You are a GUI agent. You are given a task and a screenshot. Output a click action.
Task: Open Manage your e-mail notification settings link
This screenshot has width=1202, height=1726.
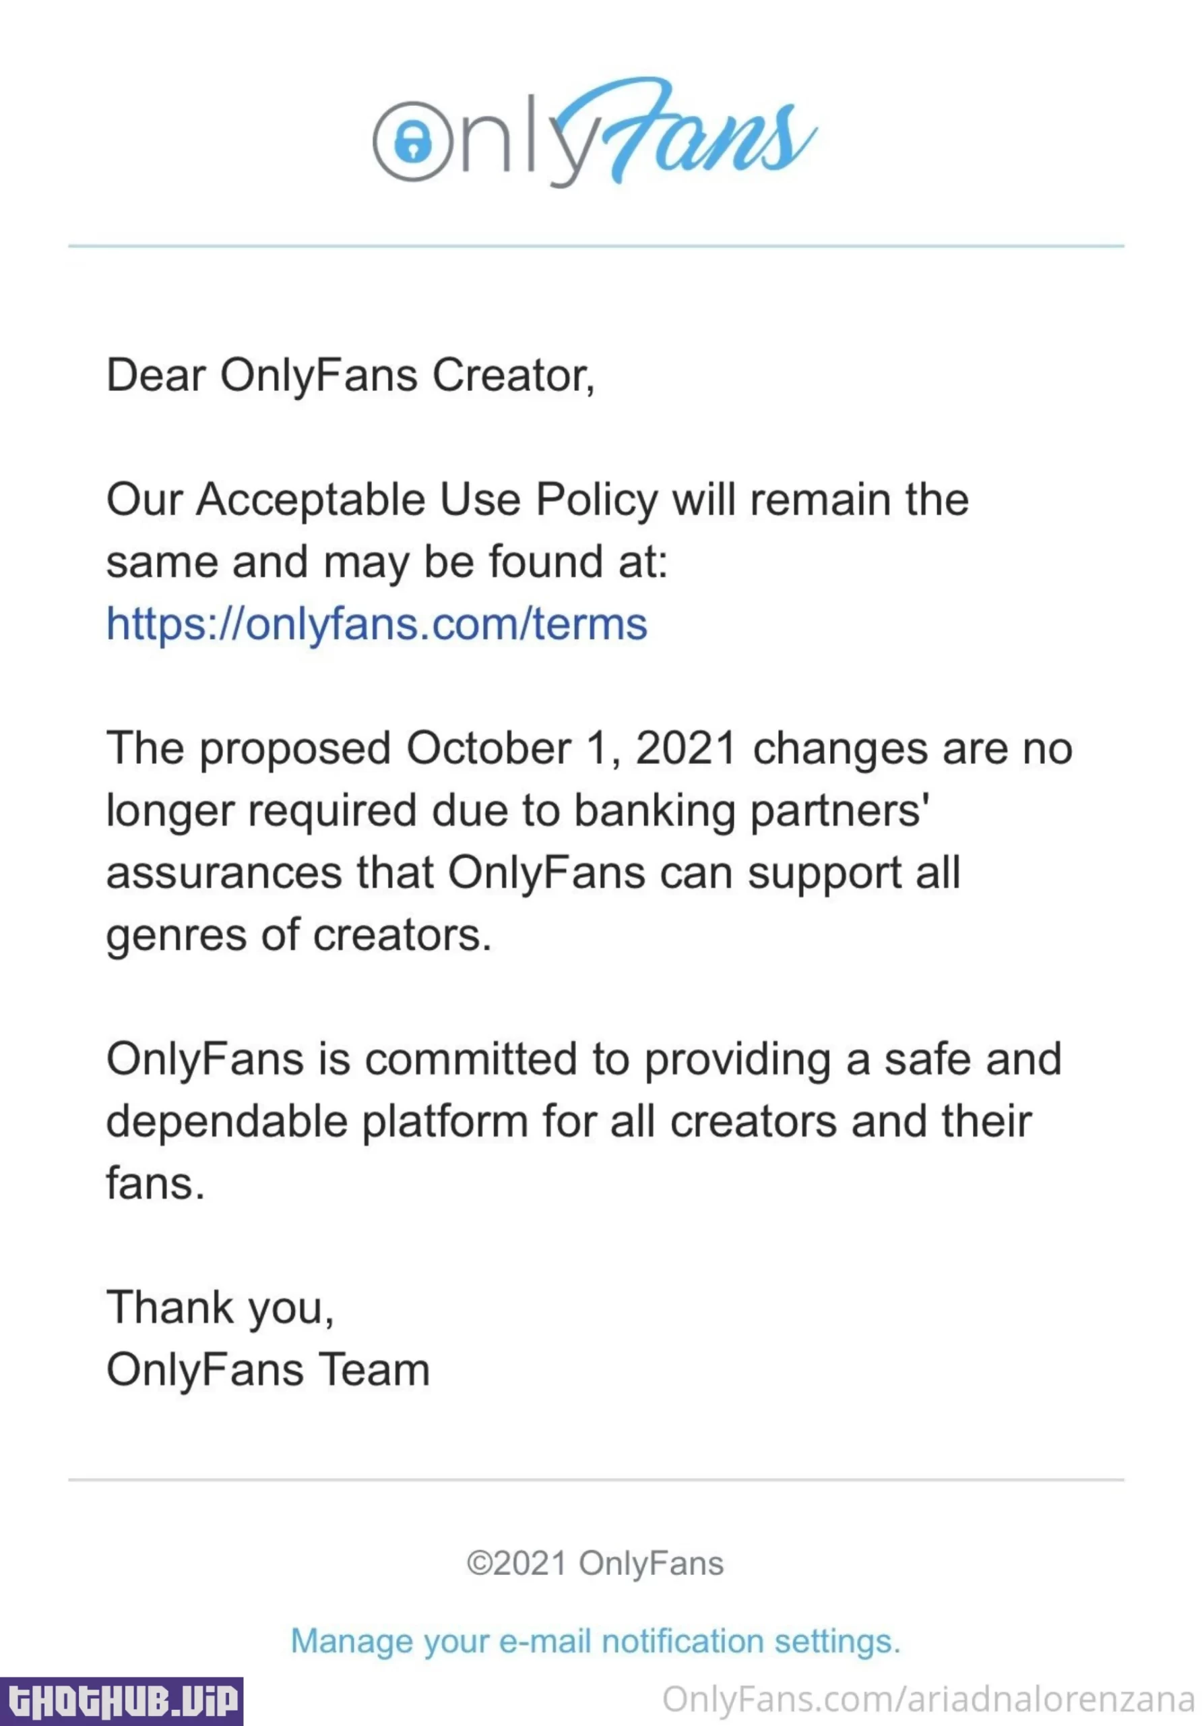click(595, 1640)
